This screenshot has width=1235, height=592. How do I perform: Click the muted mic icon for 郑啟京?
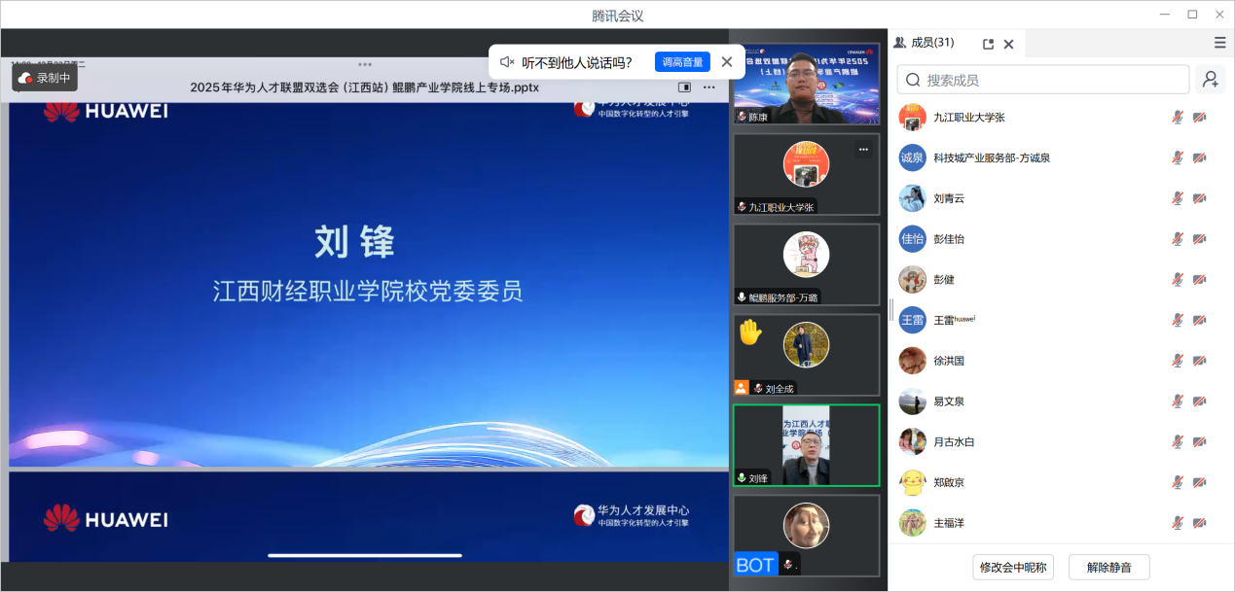click(1177, 482)
